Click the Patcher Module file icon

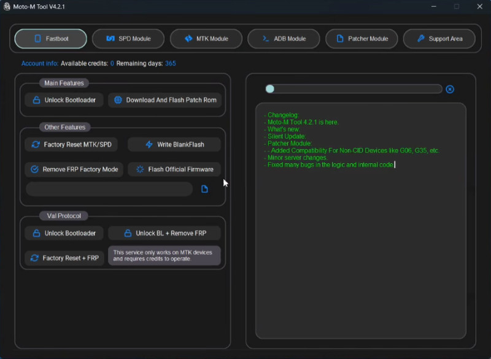point(340,39)
